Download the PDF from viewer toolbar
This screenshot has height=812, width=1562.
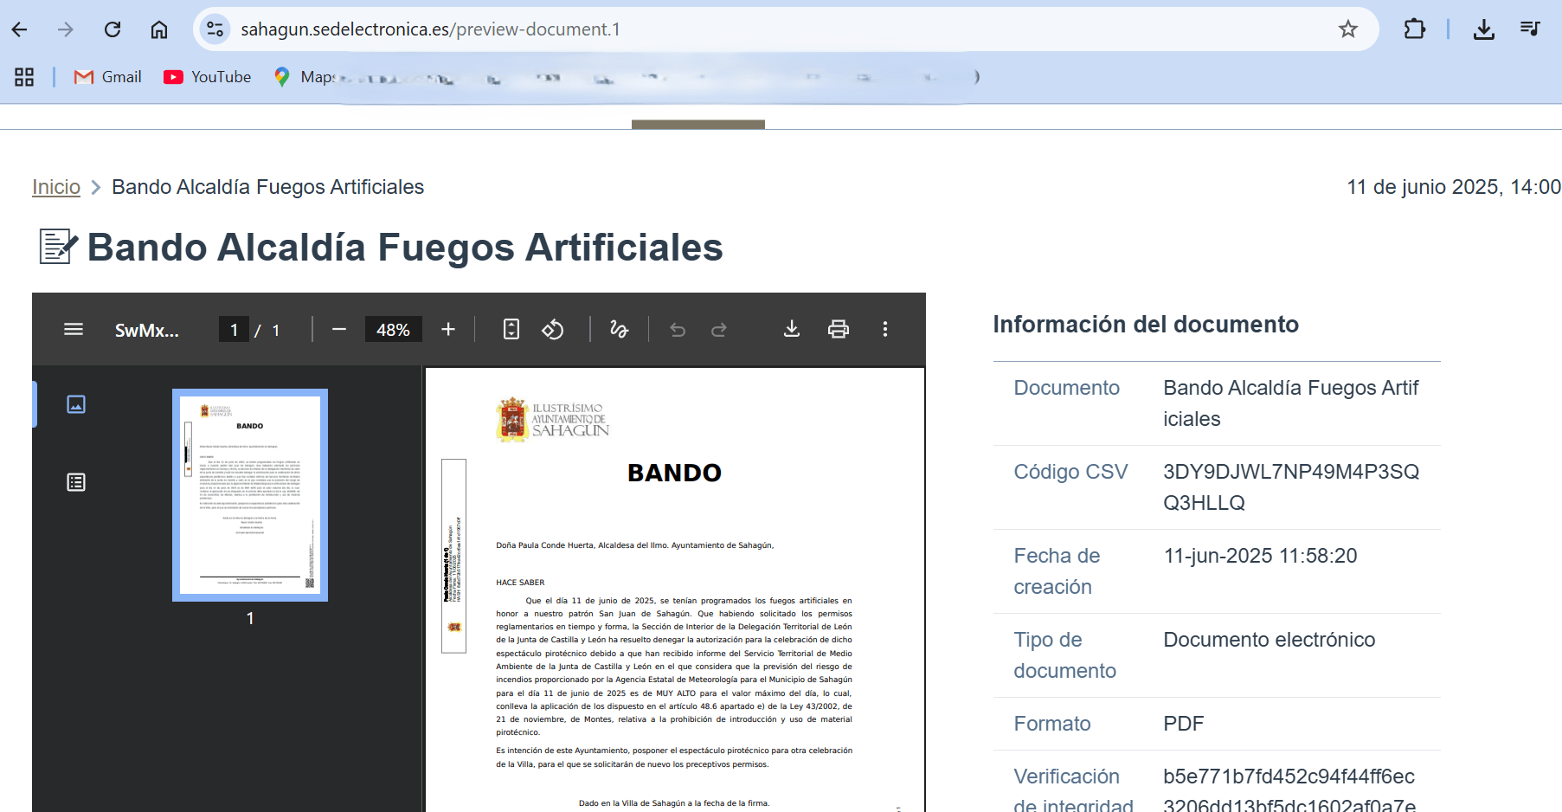click(792, 329)
